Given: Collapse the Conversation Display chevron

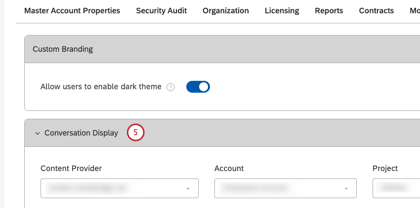Looking at the screenshot, I should click(37, 133).
